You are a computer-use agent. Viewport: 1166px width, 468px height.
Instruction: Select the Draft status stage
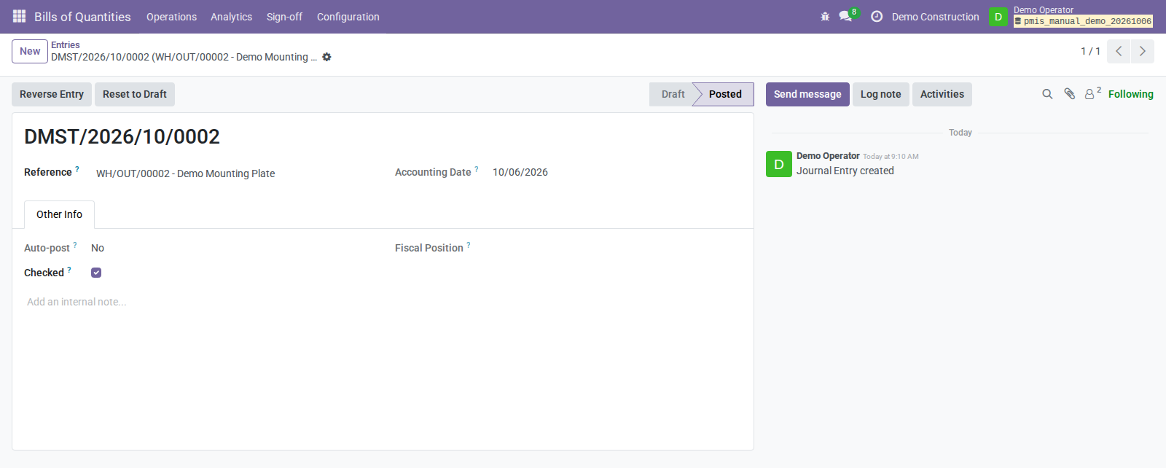[x=673, y=94]
